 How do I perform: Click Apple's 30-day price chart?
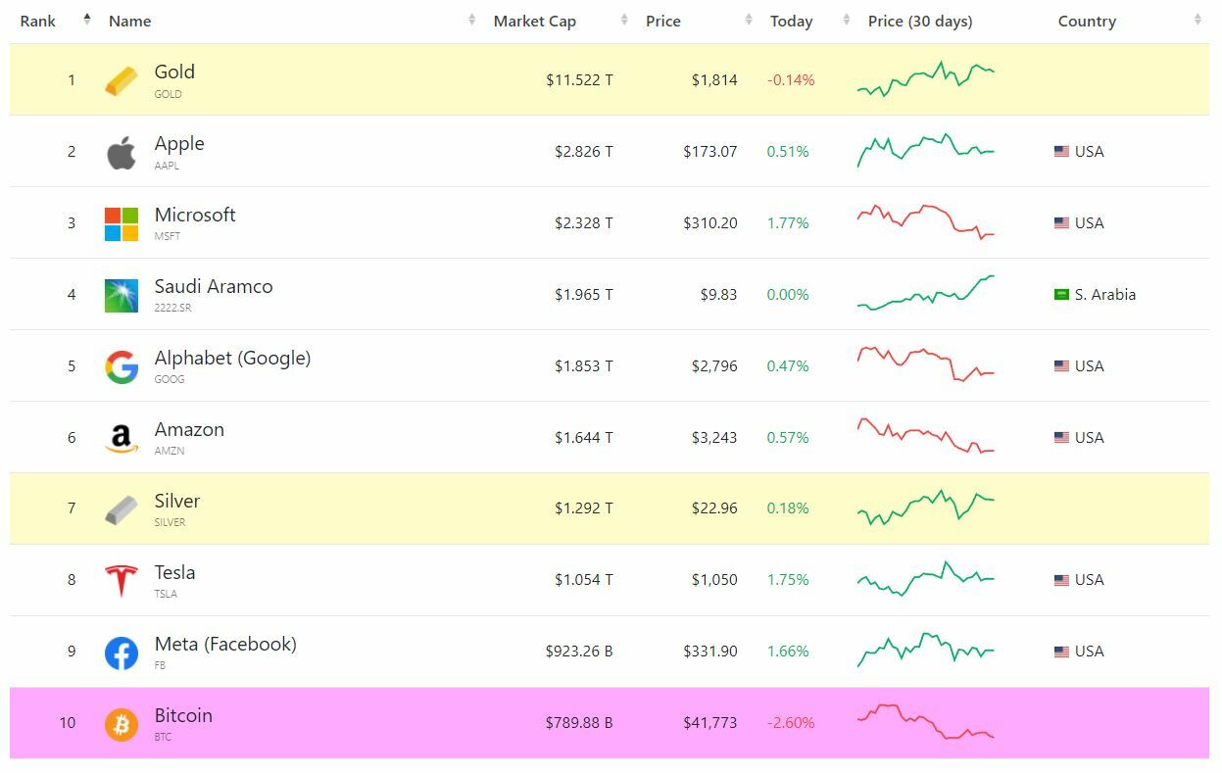[x=926, y=151]
